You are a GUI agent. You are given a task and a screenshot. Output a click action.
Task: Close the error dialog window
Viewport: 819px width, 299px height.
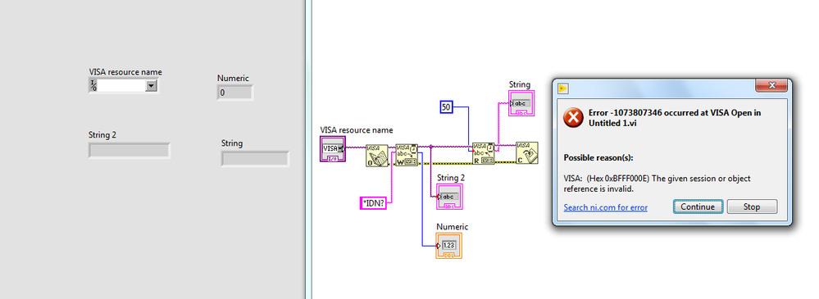(771, 85)
